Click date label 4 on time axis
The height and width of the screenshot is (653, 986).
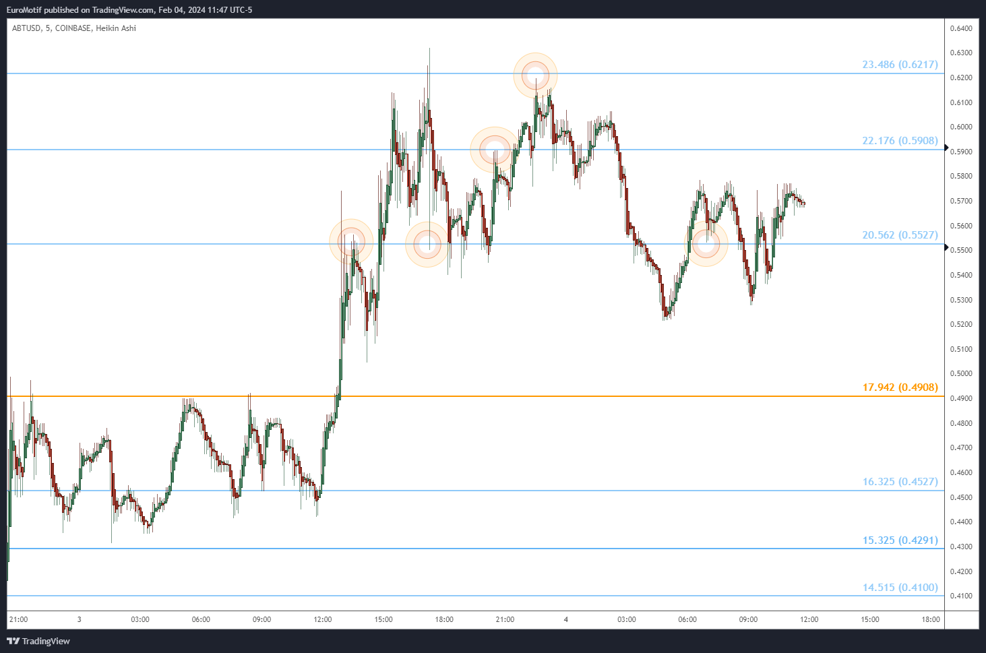pos(566,619)
